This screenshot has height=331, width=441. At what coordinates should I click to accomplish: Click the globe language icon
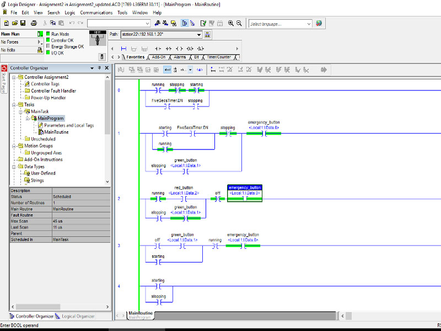coord(319,23)
